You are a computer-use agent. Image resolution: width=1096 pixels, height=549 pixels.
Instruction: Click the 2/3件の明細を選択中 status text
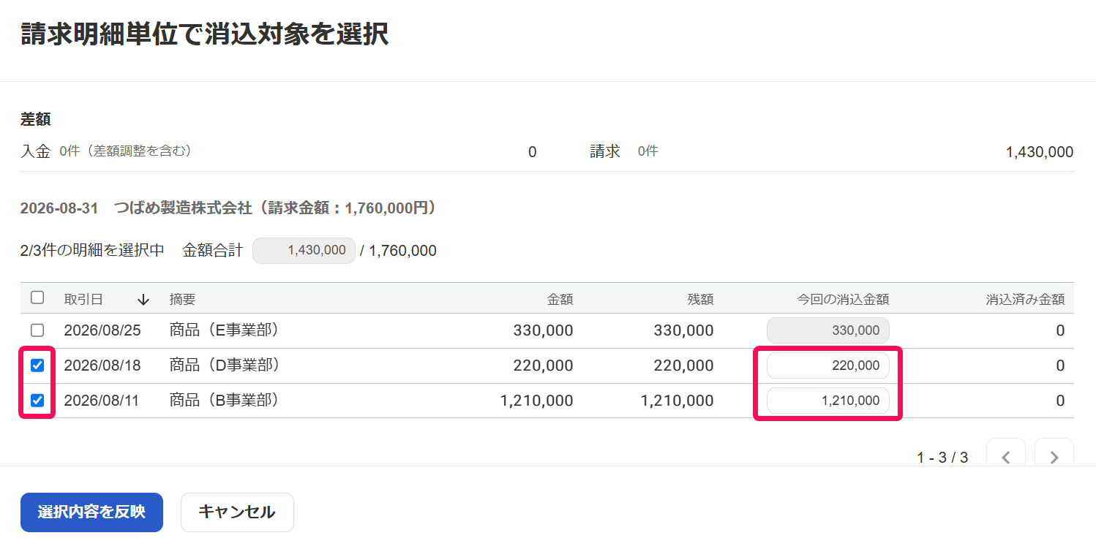[93, 251]
